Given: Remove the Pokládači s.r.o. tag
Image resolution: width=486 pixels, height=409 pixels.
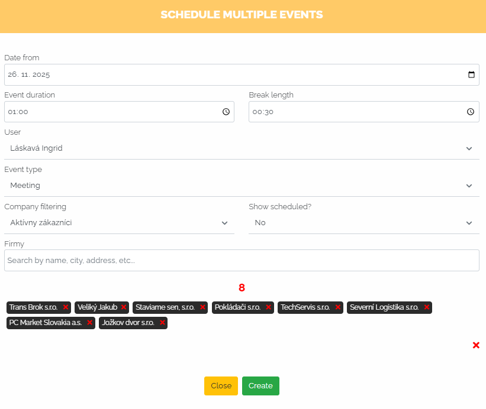Looking at the screenshot, I should [x=268, y=307].
